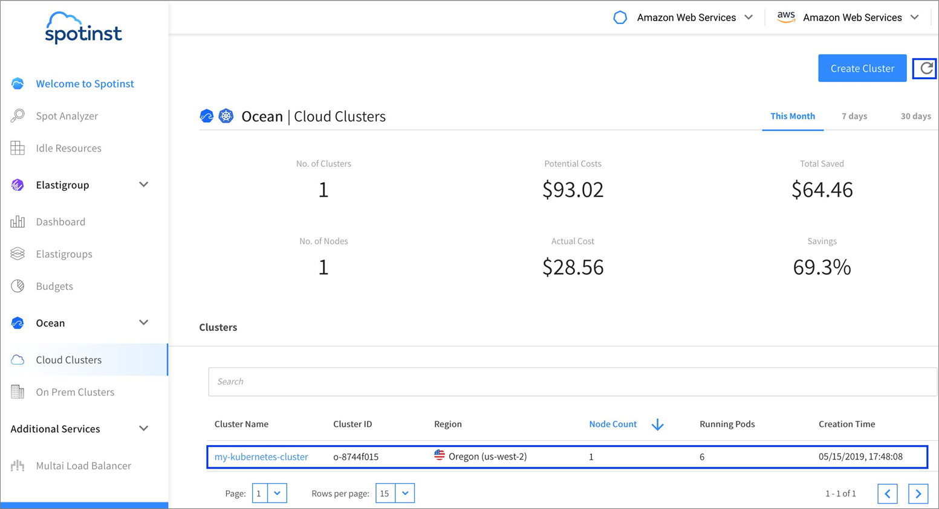Click the Elastigroups layers icon
The image size is (939, 509).
pyautogui.click(x=18, y=254)
